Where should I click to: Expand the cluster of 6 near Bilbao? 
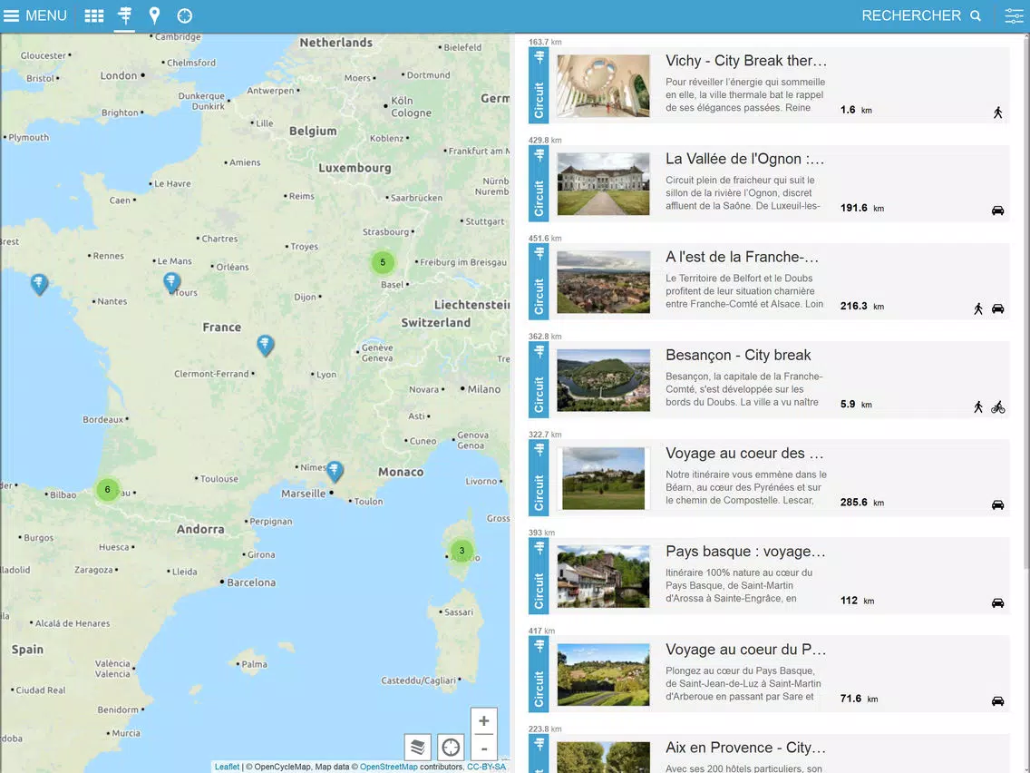click(108, 490)
